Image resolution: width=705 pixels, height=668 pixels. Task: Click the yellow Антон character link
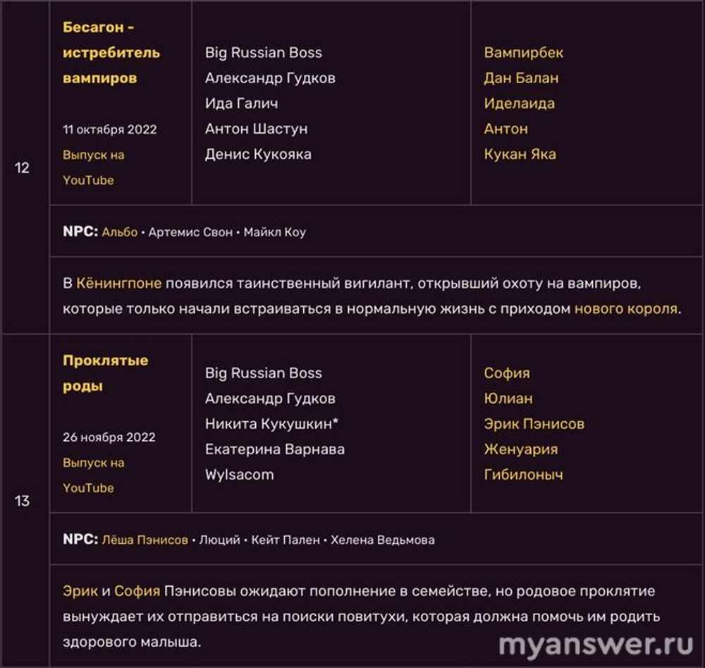(x=505, y=129)
